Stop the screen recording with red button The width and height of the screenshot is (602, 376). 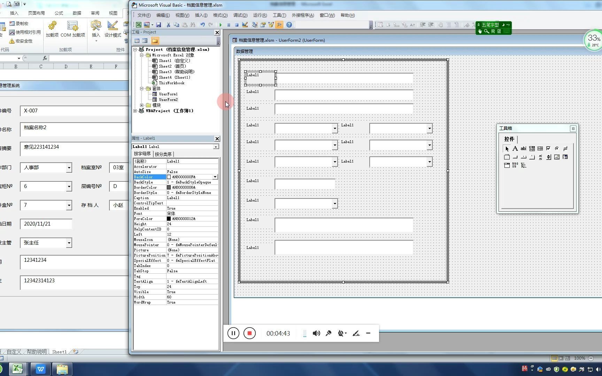pyautogui.click(x=249, y=333)
